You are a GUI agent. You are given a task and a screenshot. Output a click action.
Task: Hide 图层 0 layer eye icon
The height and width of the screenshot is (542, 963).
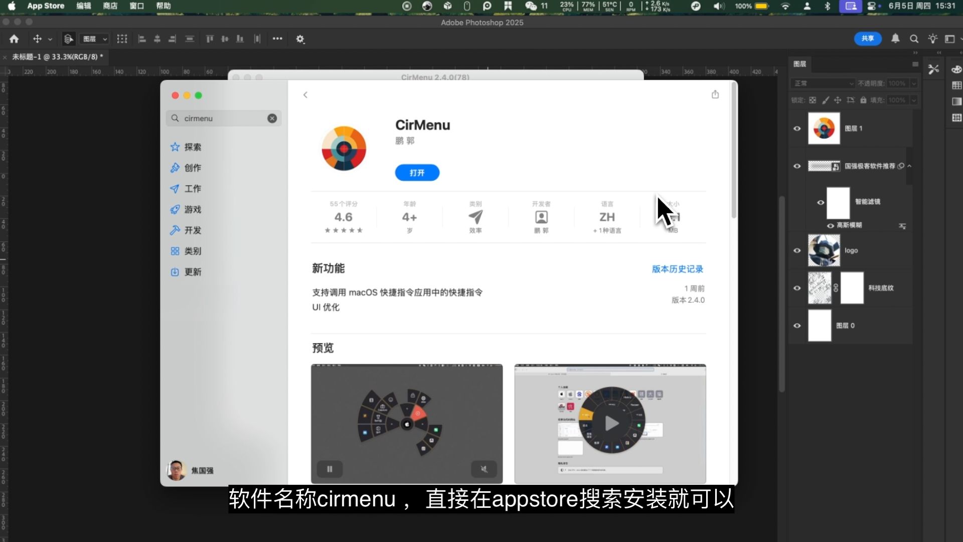(797, 326)
